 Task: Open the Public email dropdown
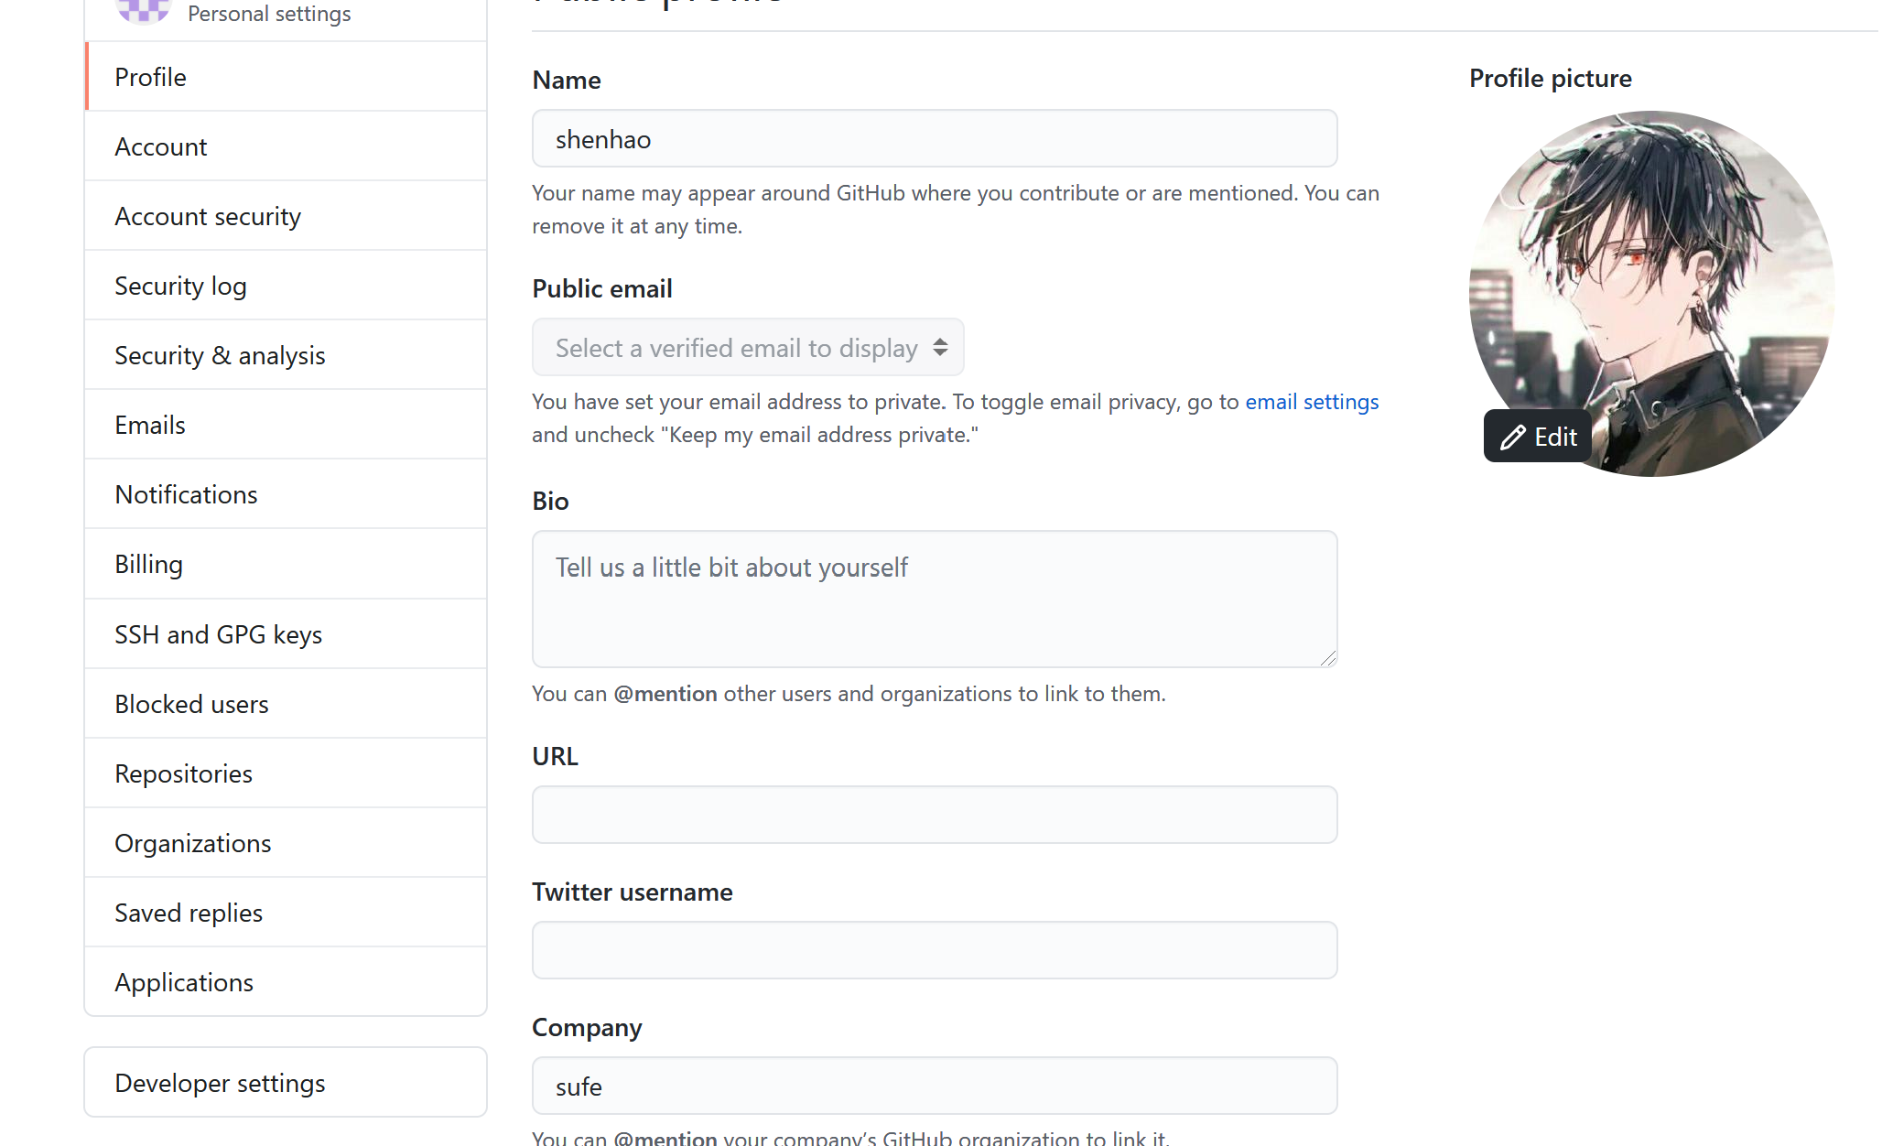click(x=748, y=348)
